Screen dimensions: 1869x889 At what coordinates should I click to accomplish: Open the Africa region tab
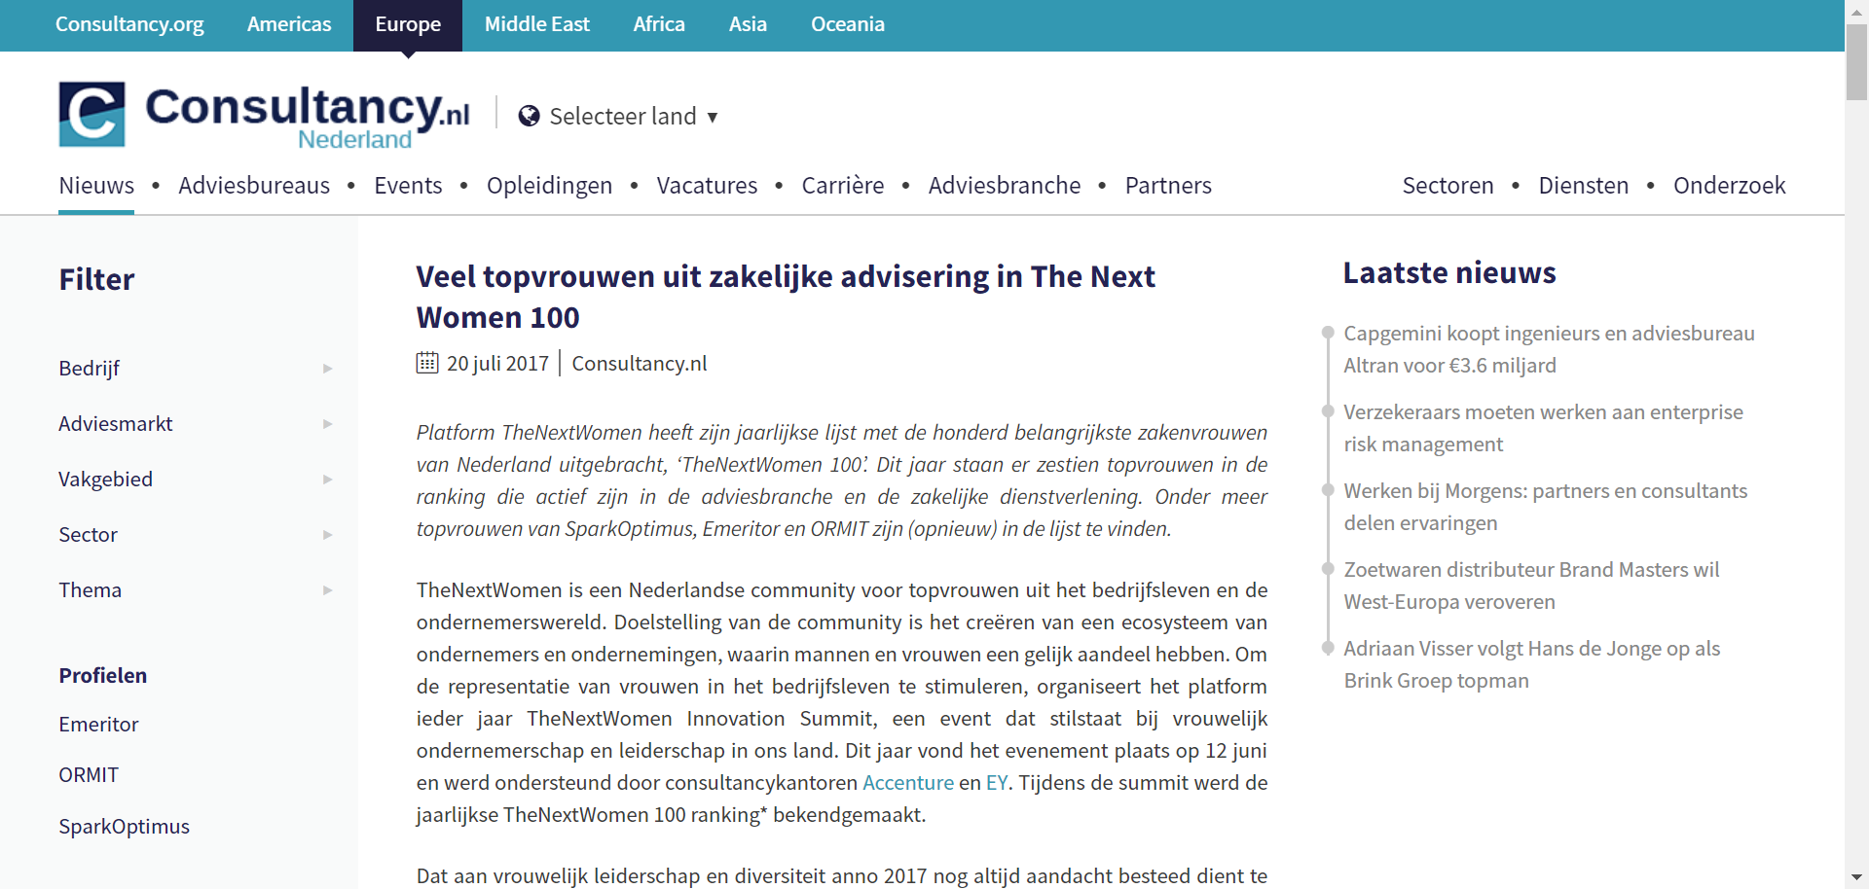[x=659, y=24]
